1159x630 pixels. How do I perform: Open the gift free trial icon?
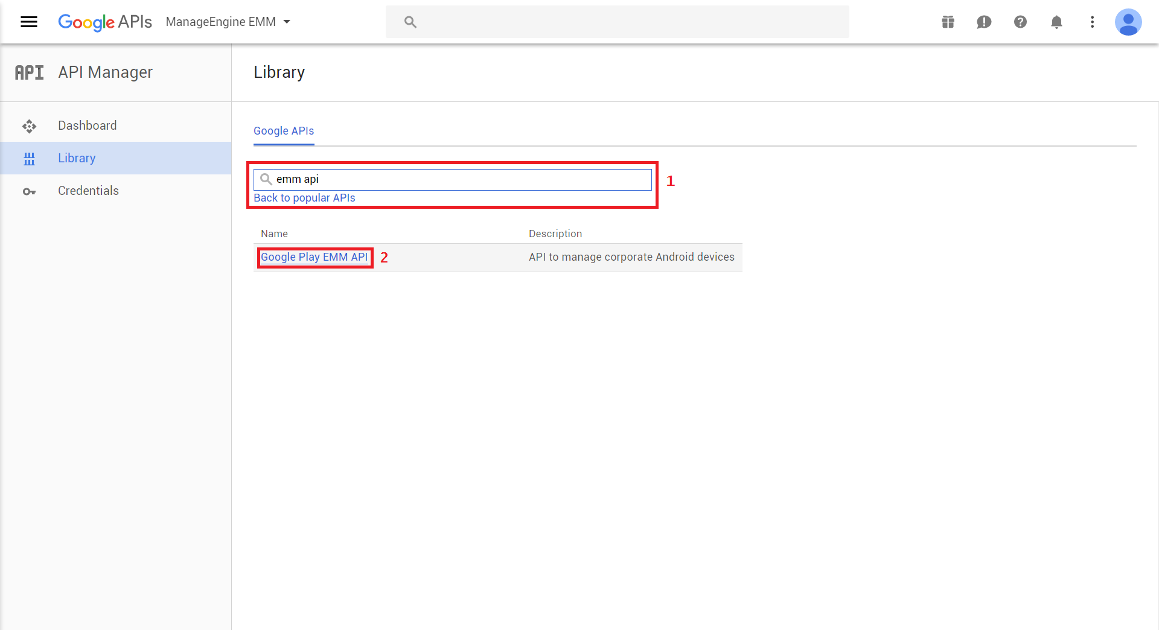click(x=948, y=22)
